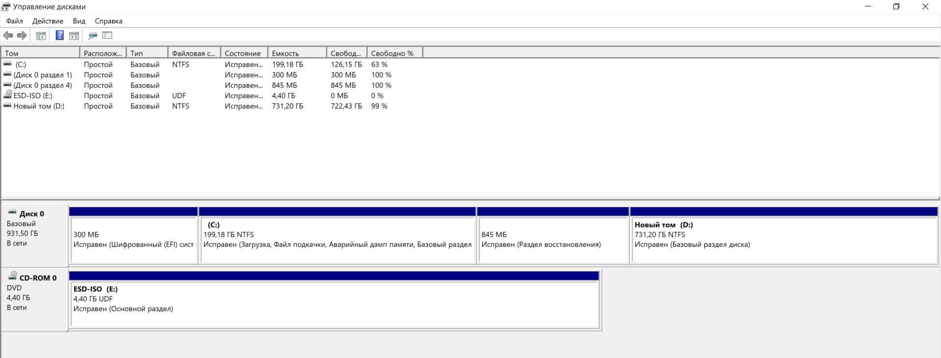The width and height of the screenshot is (941, 358).
Task: Click the Файловая с... column header
Action: pyautogui.click(x=194, y=53)
